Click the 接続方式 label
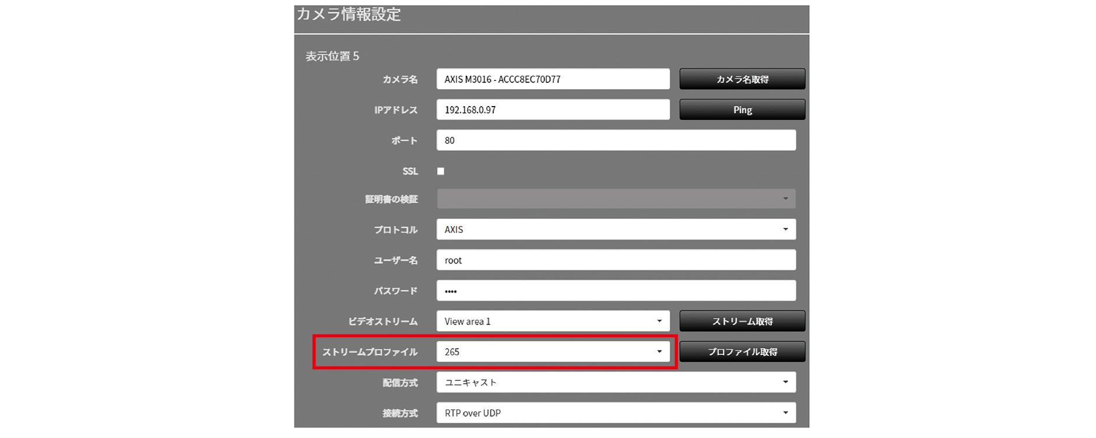This screenshot has height=438, width=1096. tap(400, 413)
